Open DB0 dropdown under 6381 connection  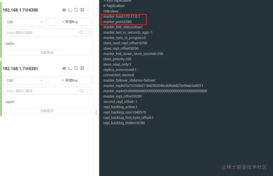[25, 80]
